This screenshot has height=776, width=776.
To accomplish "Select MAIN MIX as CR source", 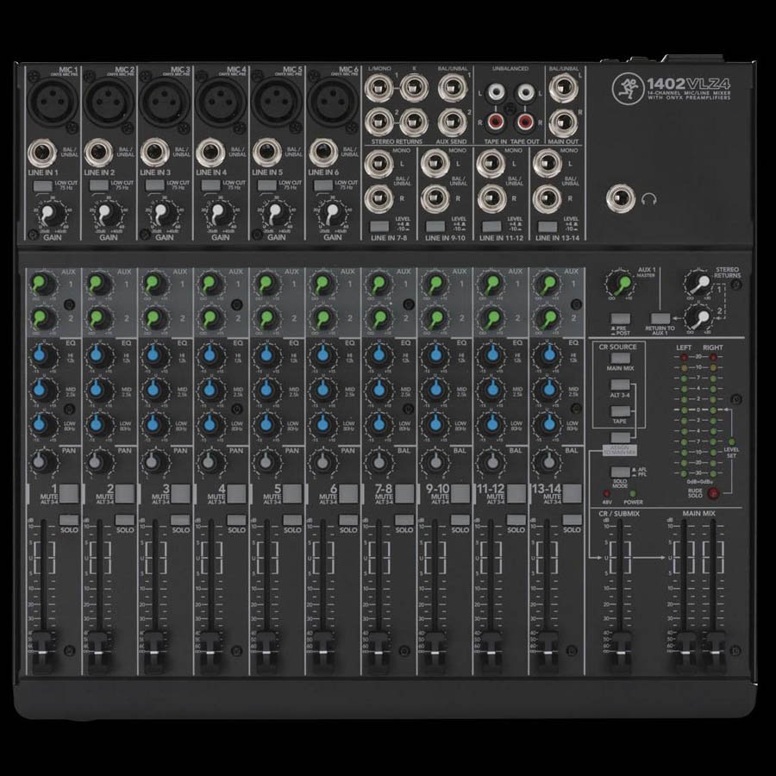I will [x=617, y=358].
